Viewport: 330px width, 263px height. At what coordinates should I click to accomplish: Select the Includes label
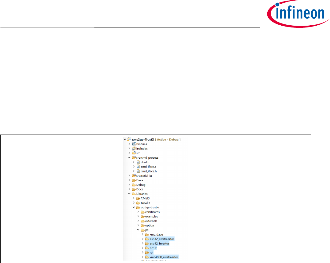142,149
